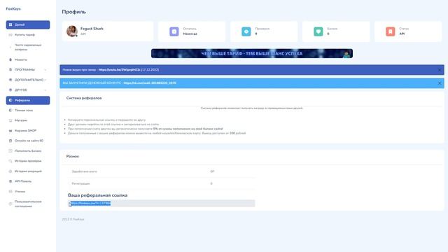This screenshot has width=448, height=252.
Task: Click the ДРУГОЕ layers icon
Action: pos(10,90)
